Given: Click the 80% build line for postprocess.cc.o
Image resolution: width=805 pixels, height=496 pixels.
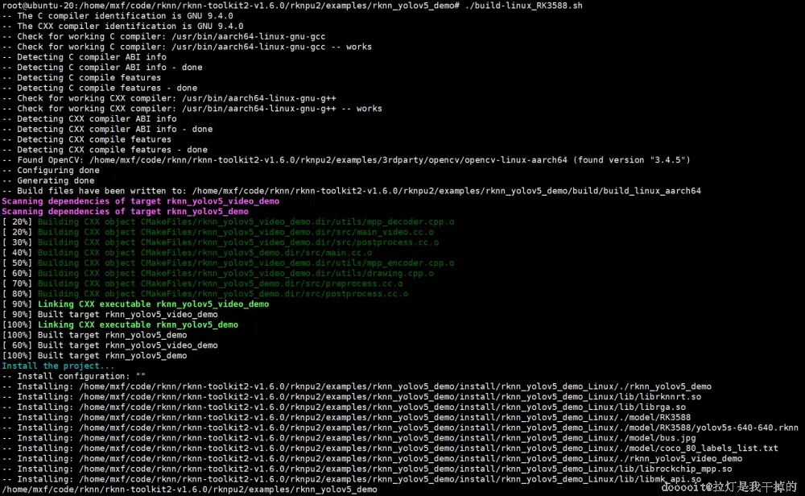Looking at the screenshot, I should coord(204,294).
